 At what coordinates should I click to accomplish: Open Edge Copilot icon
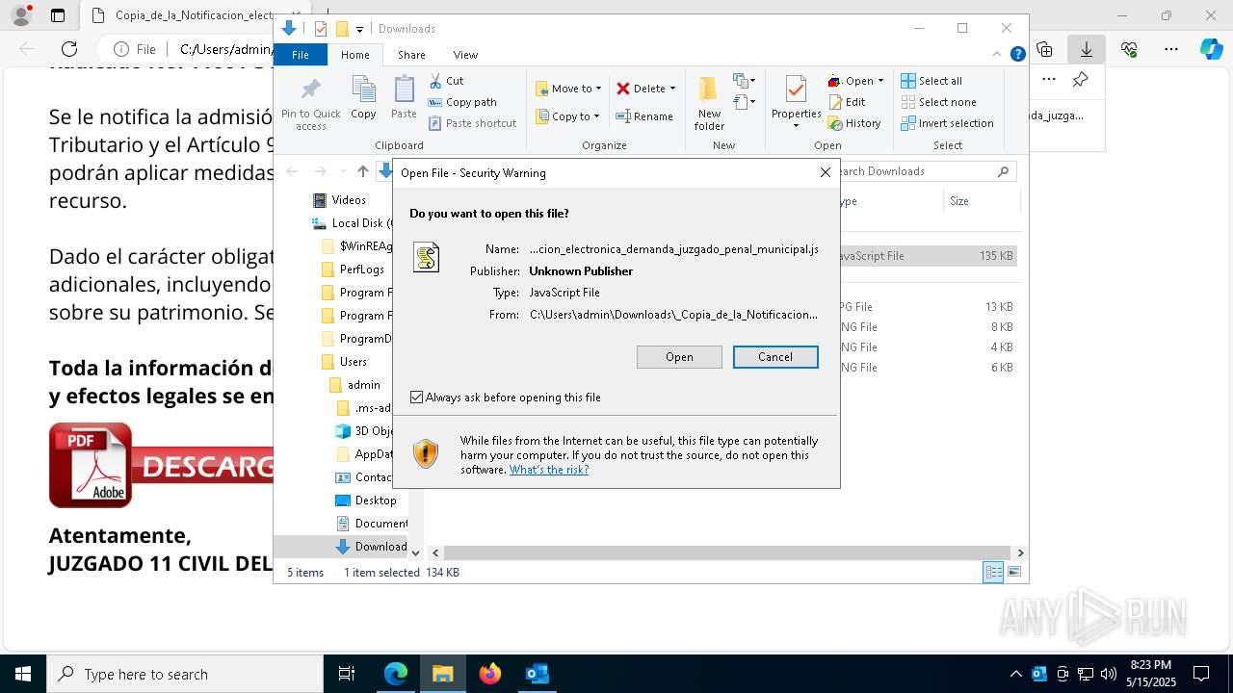click(x=1211, y=49)
